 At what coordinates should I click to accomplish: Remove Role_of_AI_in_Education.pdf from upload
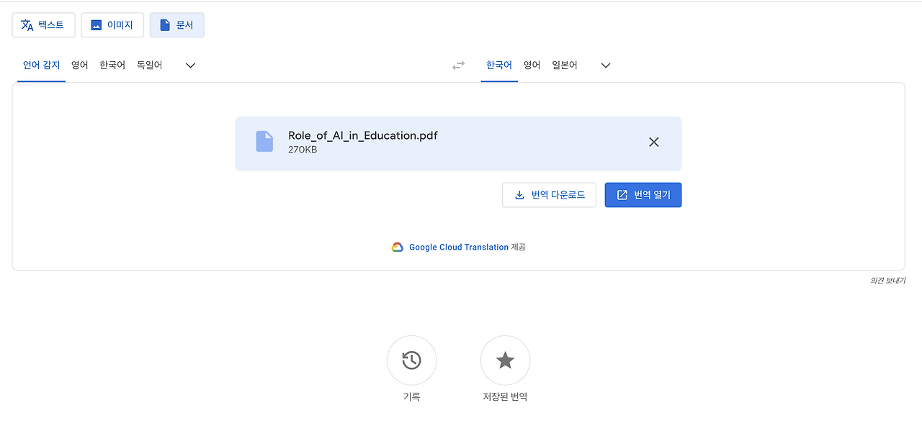pos(653,142)
